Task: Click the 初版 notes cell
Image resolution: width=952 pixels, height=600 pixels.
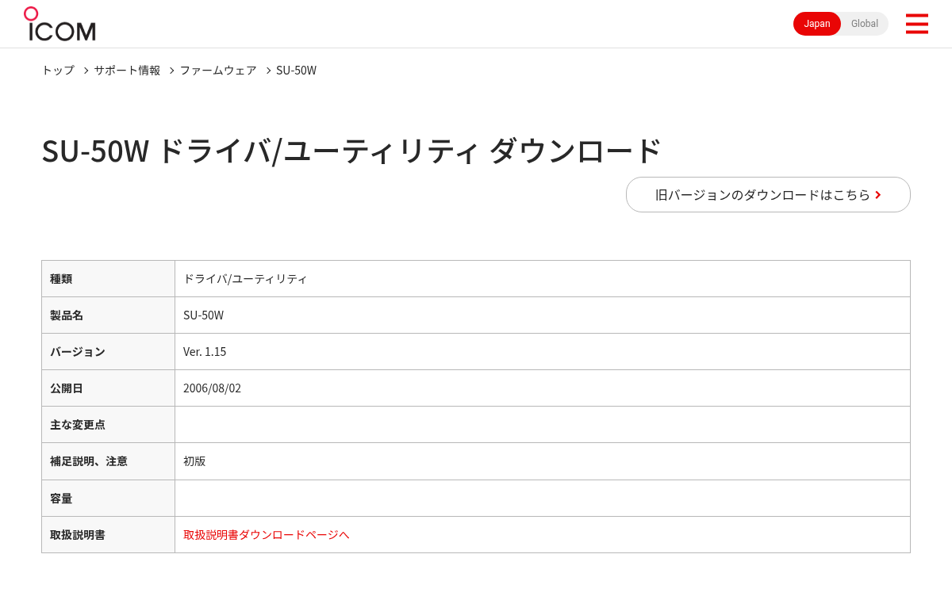Action: (543, 461)
